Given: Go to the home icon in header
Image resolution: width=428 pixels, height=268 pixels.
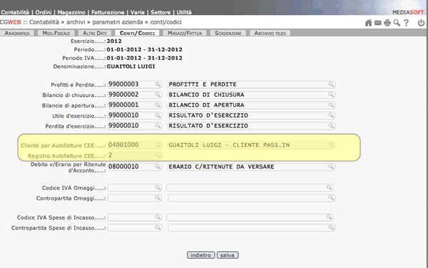Looking at the screenshot, I should (x=368, y=23).
